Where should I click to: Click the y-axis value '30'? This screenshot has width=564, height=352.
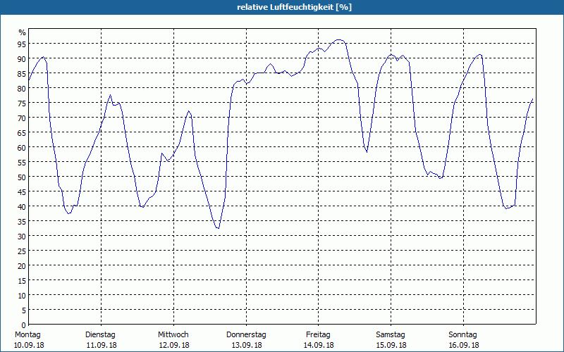tap(22, 237)
